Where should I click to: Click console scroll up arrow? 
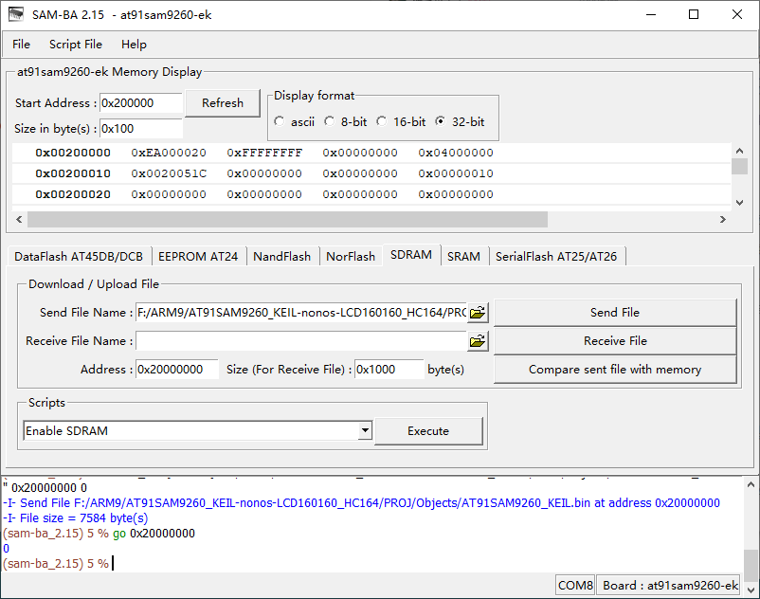[751, 484]
